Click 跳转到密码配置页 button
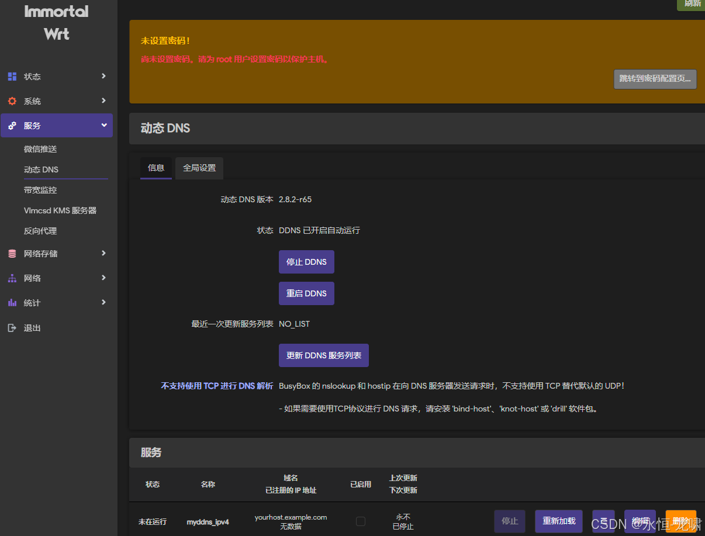 pyautogui.click(x=655, y=78)
